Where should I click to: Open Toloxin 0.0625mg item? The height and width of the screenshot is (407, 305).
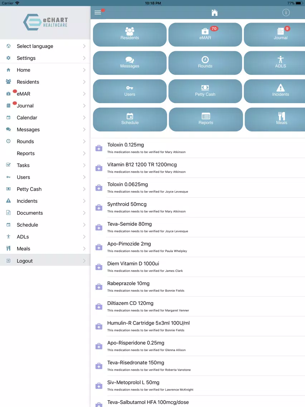tap(198, 188)
